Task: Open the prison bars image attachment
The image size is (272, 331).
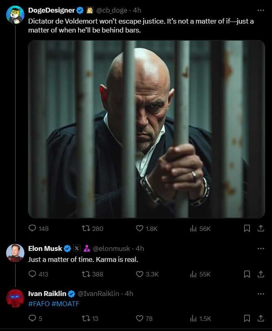Action: pos(146,129)
